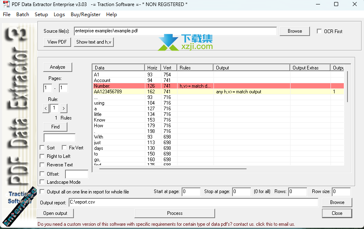Maximize the application window
Screen dimensions: 364x229
point(336,4)
